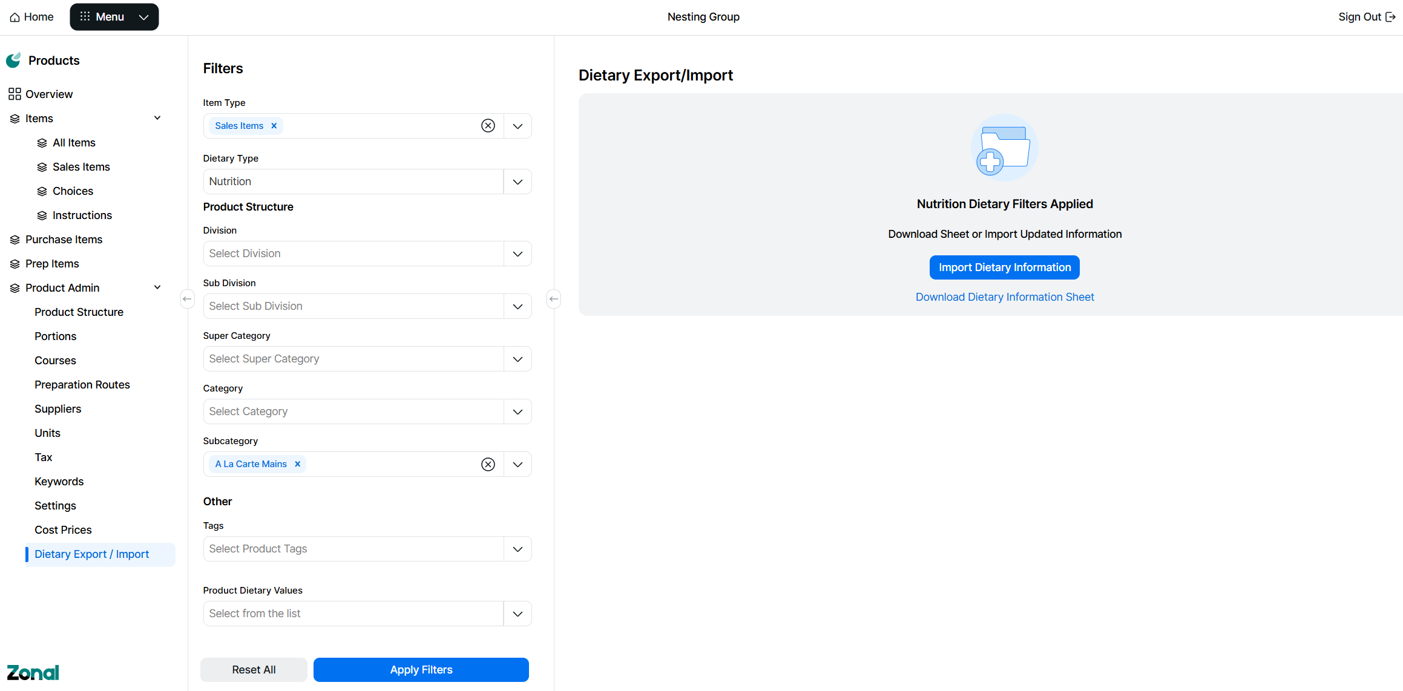Collapse the Items tree section

pos(157,118)
